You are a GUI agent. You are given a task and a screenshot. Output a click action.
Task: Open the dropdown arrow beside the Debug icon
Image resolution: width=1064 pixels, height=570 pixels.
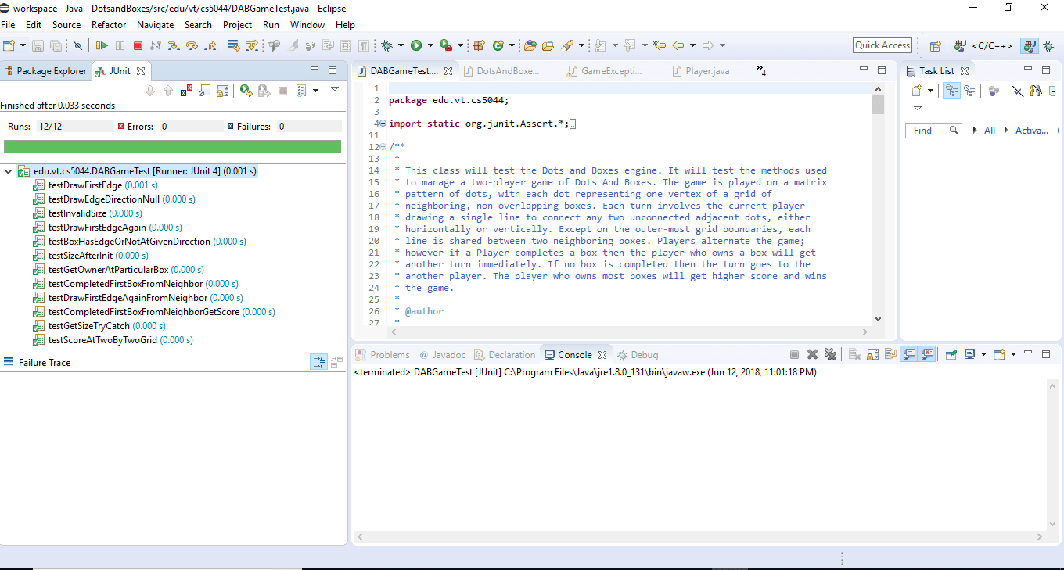[x=401, y=45]
